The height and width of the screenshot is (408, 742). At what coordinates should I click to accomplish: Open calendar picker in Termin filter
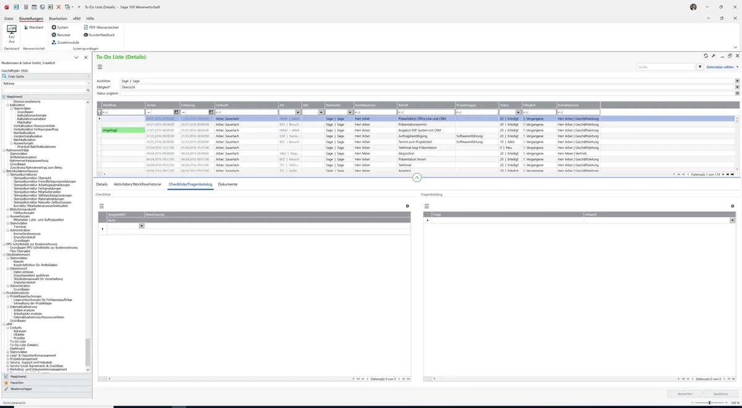[176, 112]
